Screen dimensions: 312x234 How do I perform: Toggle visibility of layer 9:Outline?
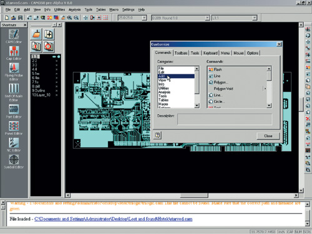pos(56,90)
